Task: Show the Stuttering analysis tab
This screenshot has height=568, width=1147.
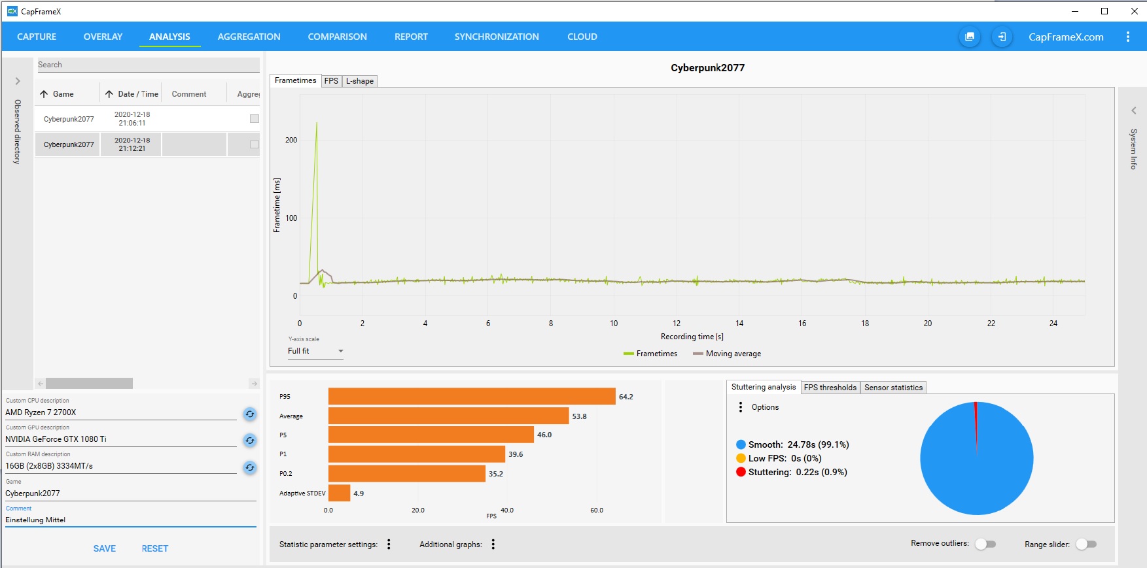Action: click(764, 387)
